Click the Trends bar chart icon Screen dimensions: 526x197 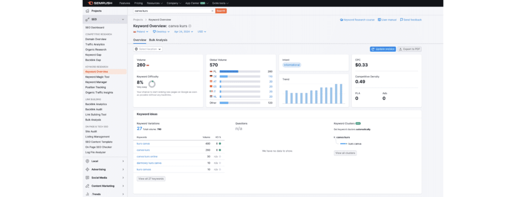pyautogui.click(x=87, y=194)
